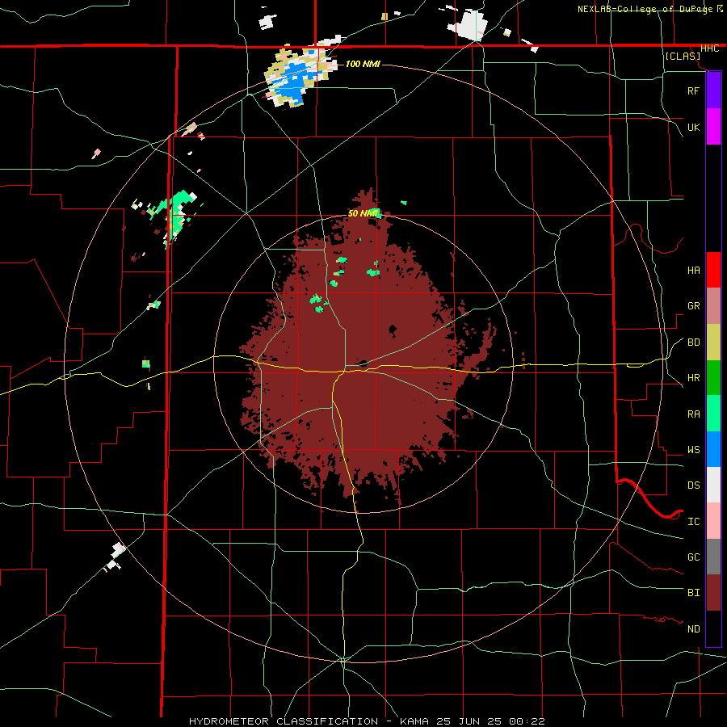Click the 'HR' legend label
Image resolution: width=727 pixels, height=727 pixels.
pyautogui.click(x=693, y=378)
